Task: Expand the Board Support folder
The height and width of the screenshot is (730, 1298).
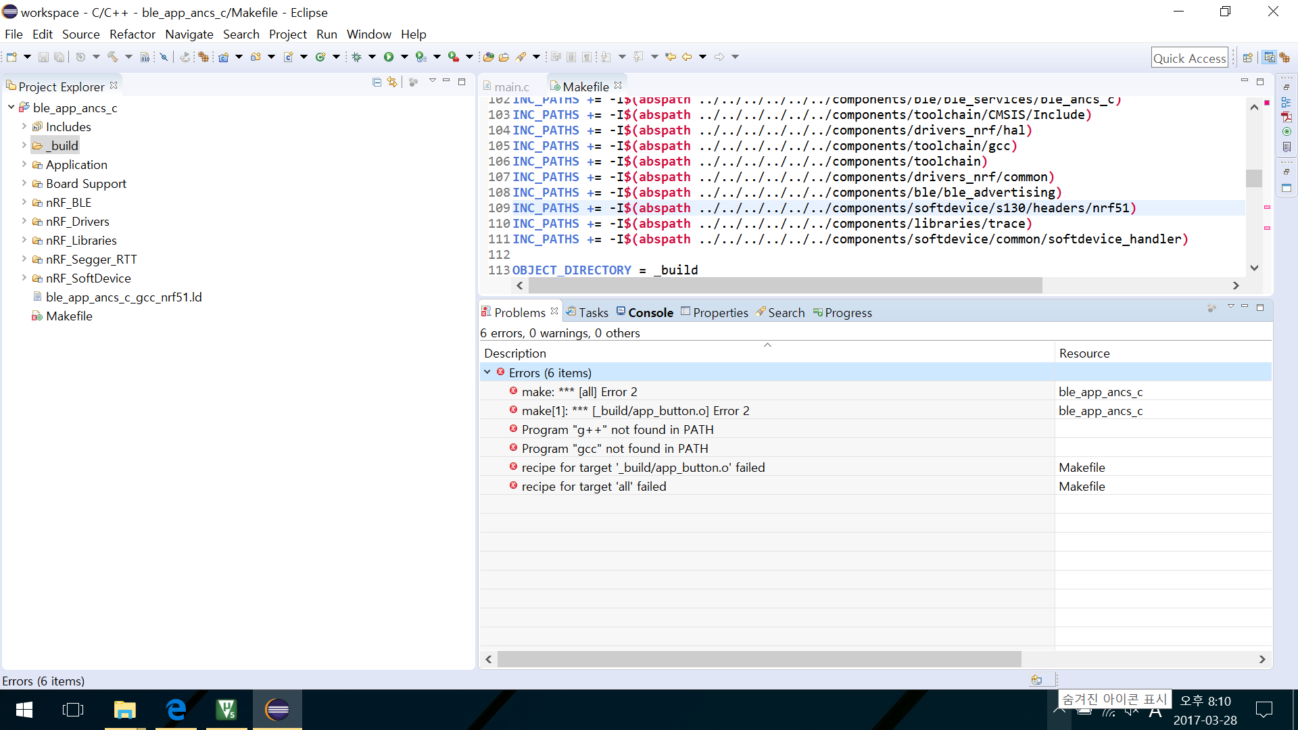Action: click(24, 182)
